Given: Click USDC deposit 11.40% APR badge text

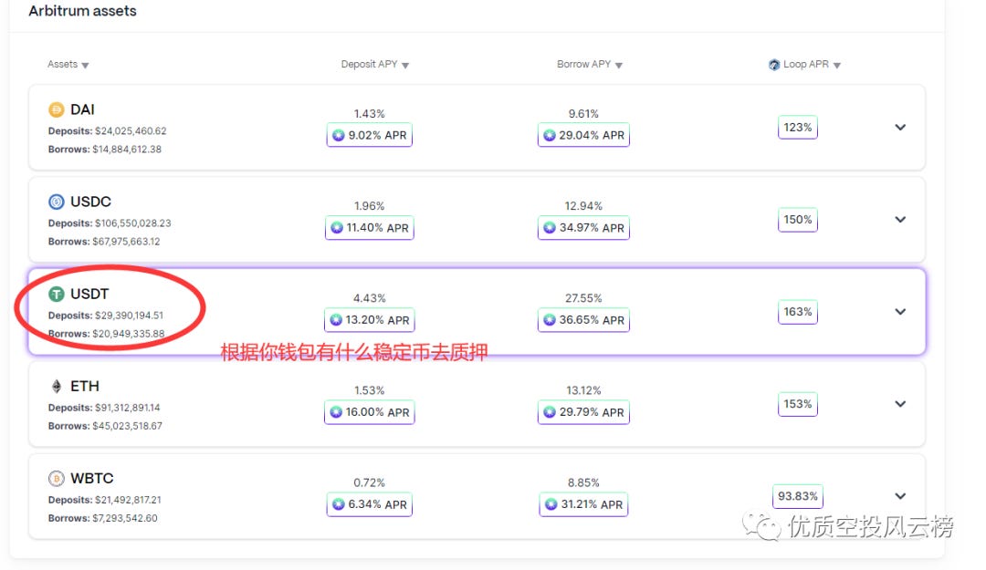Looking at the screenshot, I should pyautogui.click(x=377, y=227).
